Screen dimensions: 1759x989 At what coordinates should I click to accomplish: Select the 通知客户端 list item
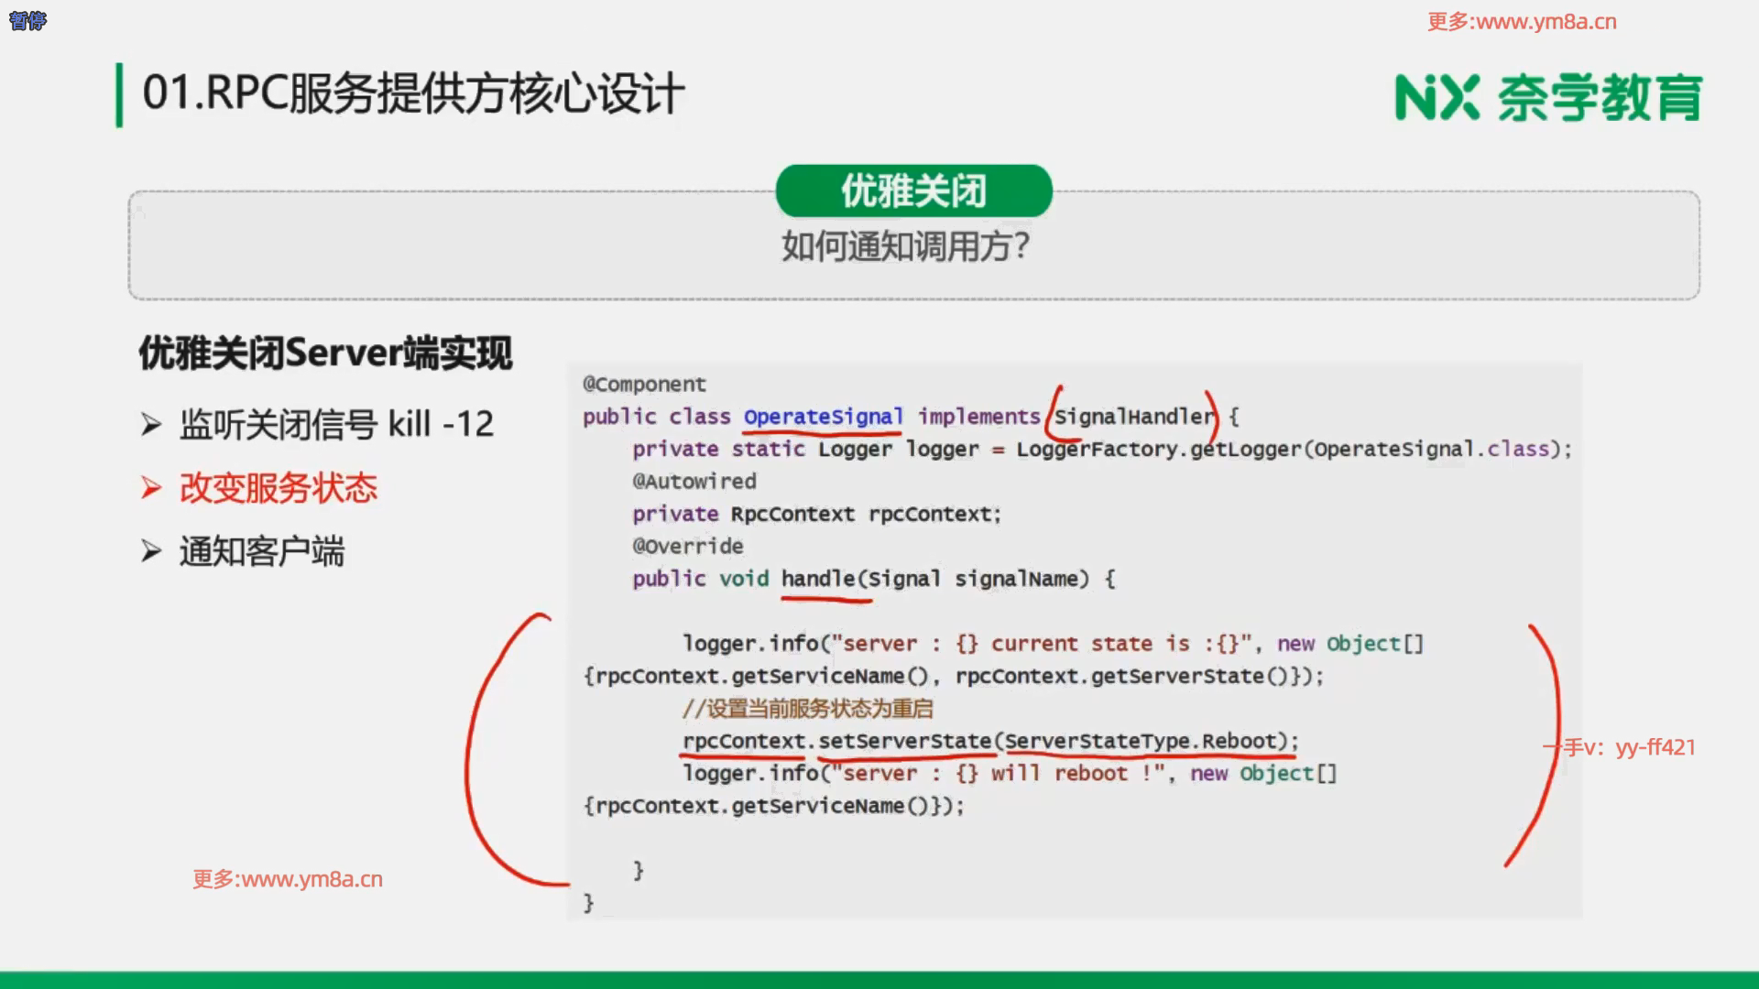262,551
